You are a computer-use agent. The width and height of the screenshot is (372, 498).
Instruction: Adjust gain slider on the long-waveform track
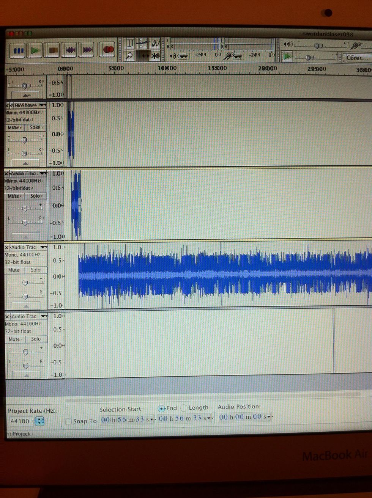[x=25, y=283]
